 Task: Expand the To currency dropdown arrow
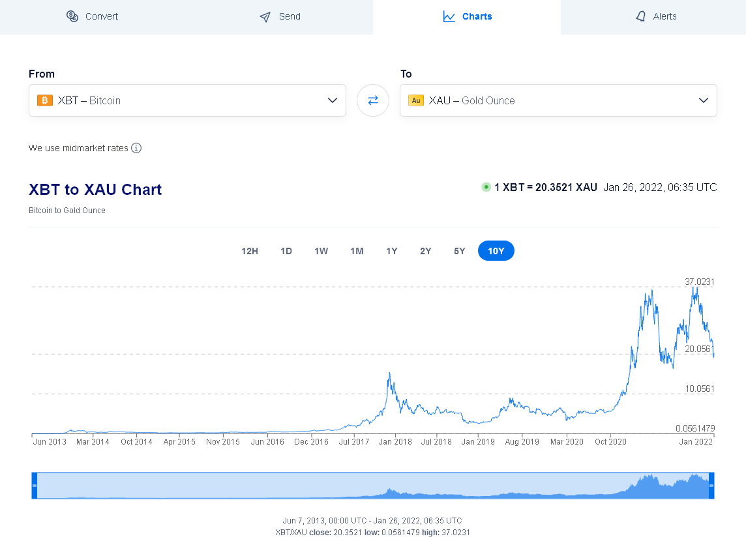point(704,100)
